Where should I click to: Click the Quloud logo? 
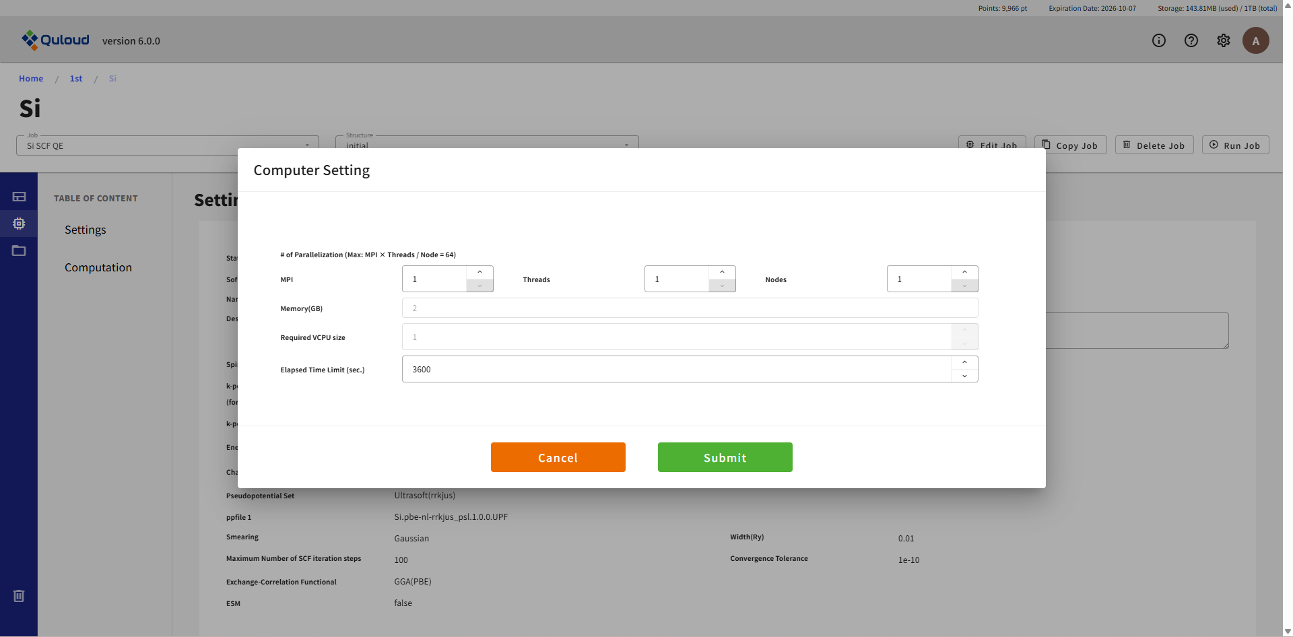pos(55,40)
